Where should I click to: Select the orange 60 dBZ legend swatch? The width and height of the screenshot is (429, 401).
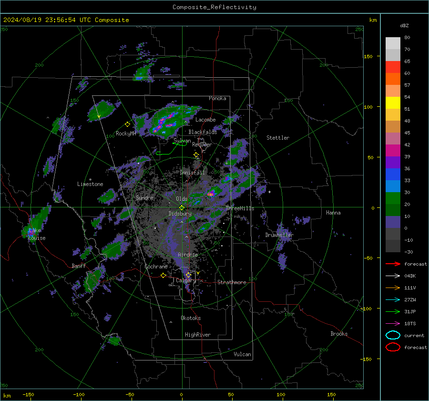coord(393,79)
